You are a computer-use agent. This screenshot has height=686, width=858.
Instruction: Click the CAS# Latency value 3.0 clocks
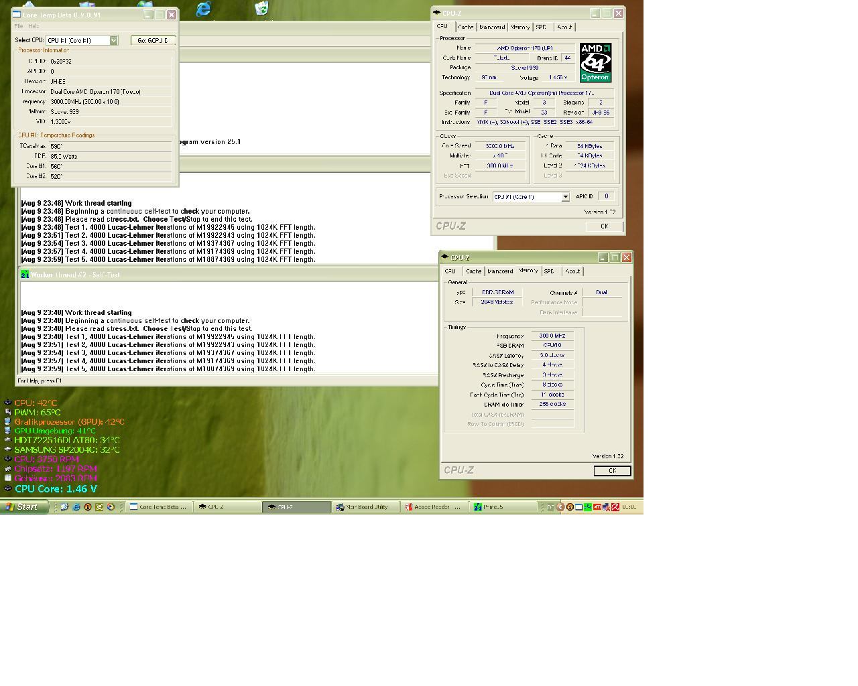point(552,356)
